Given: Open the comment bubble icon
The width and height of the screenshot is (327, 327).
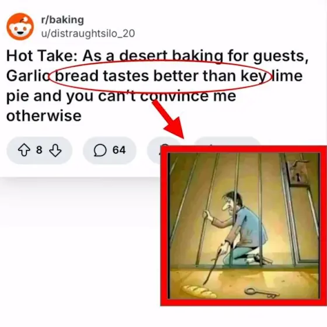Looking at the screenshot, I should point(100,150).
